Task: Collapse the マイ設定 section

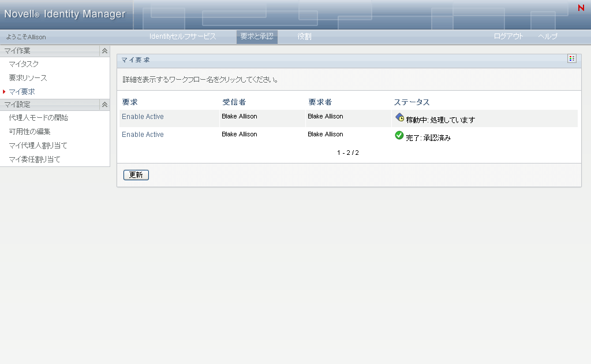Action: pos(105,105)
